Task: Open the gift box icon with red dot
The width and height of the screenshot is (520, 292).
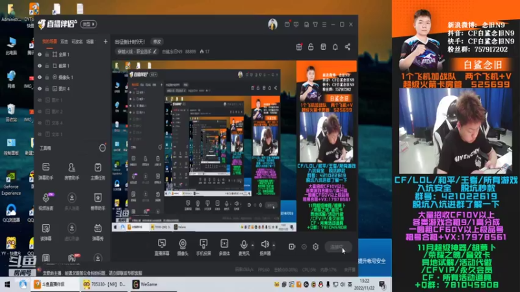Action: tap(299, 47)
